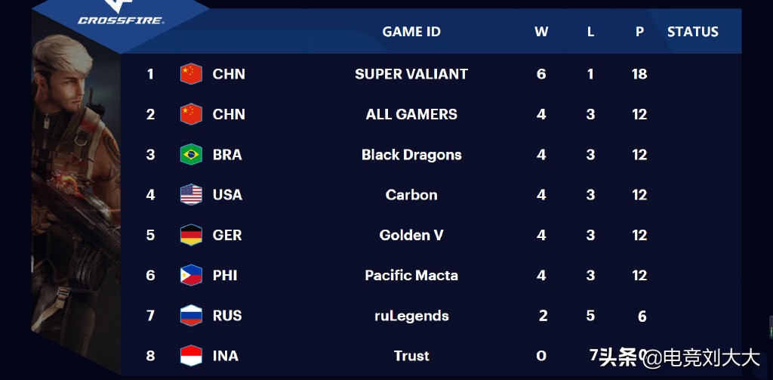Sort by the W column header
Viewport: 773px width, 380px height.
(541, 32)
